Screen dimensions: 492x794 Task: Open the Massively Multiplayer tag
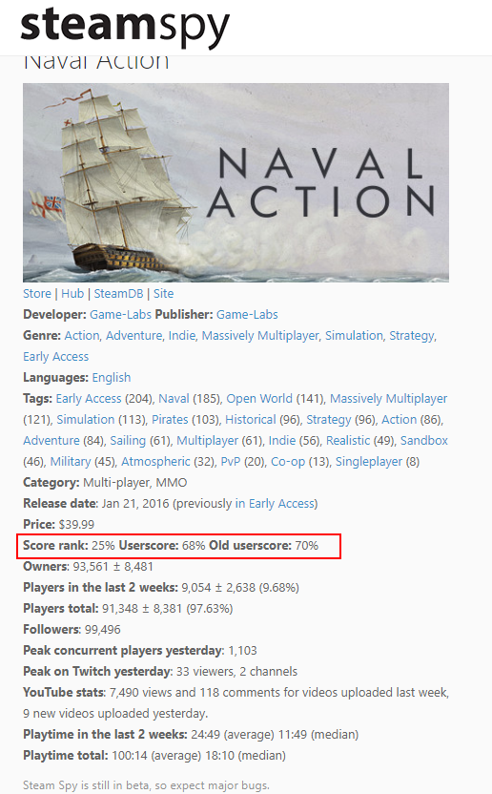pyautogui.click(x=389, y=399)
